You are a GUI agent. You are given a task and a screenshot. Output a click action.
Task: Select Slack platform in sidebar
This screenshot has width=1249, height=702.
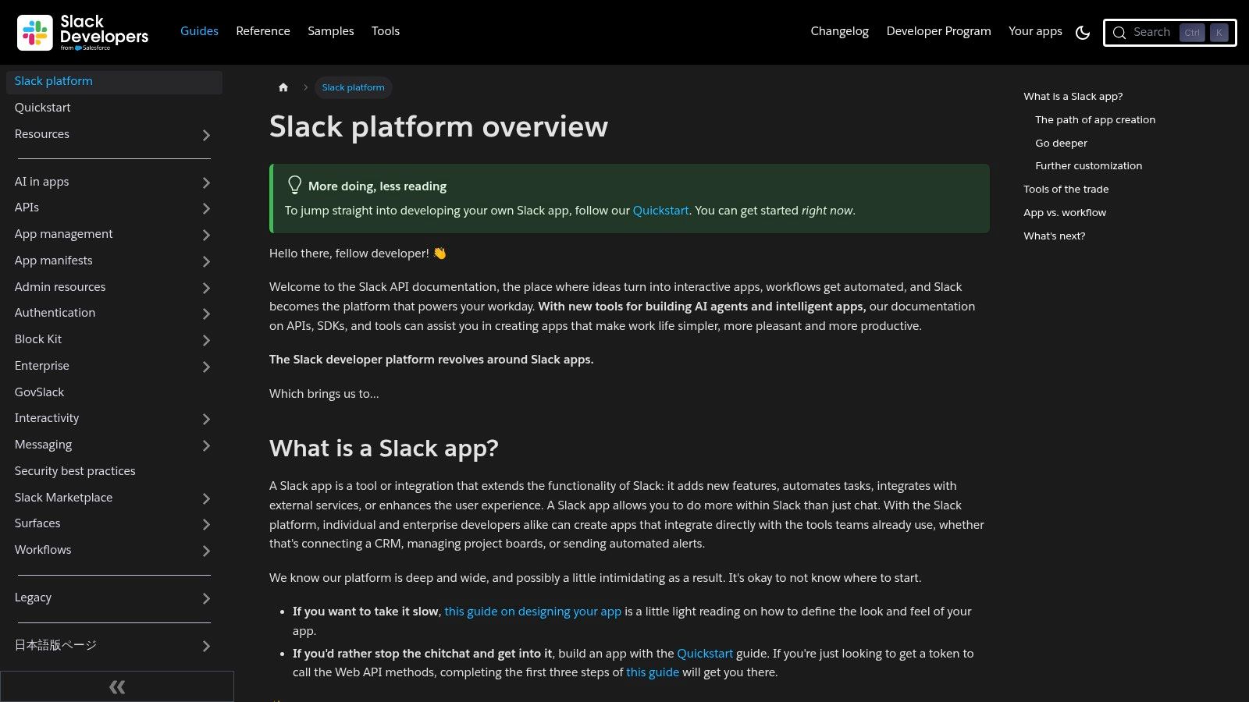click(x=114, y=81)
